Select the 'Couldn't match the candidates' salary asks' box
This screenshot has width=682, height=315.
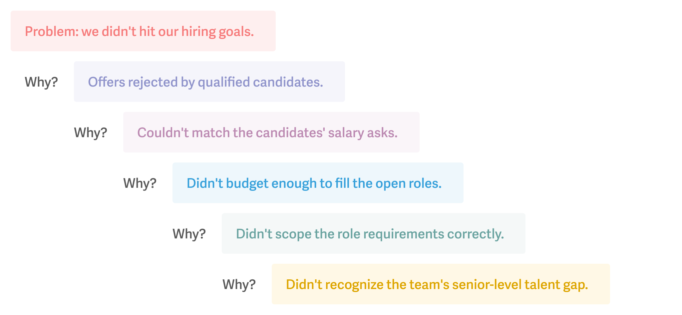pos(271,132)
